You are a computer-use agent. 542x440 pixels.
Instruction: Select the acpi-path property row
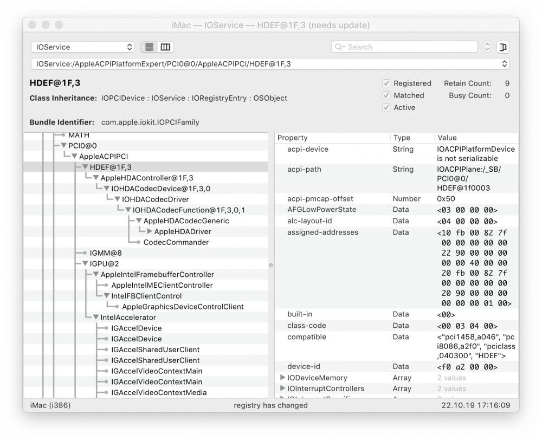pyautogui.click(x=397, y=179)
